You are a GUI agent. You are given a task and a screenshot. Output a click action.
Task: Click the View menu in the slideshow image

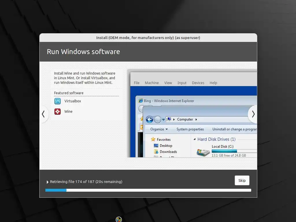point(168,83)
